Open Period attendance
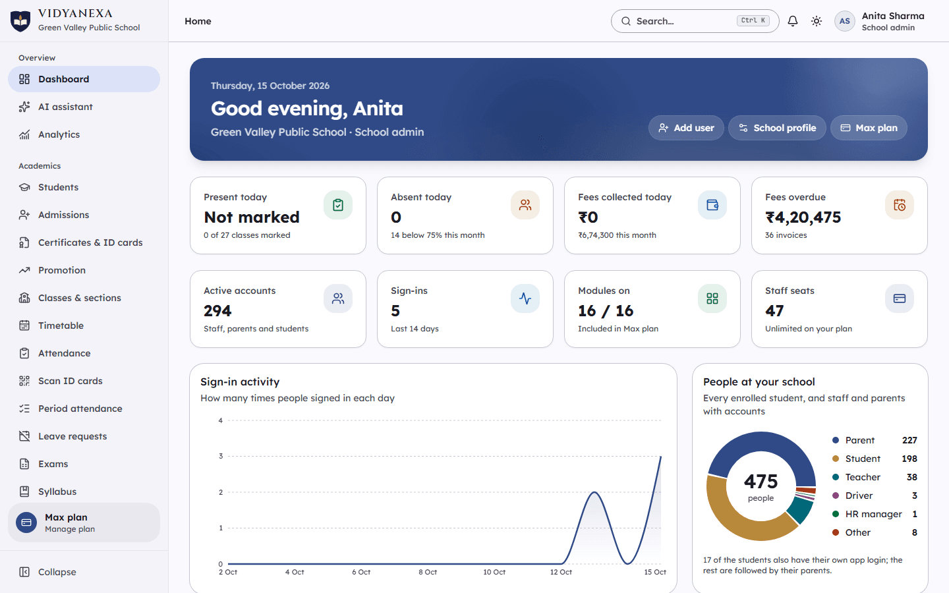Image resolution: width=949 pixels, height=593 pixels. coord(84,409)
